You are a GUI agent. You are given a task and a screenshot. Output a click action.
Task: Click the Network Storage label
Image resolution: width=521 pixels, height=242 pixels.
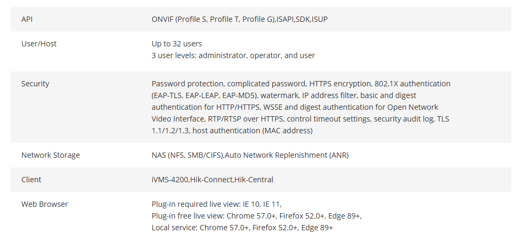coord(51,155)
